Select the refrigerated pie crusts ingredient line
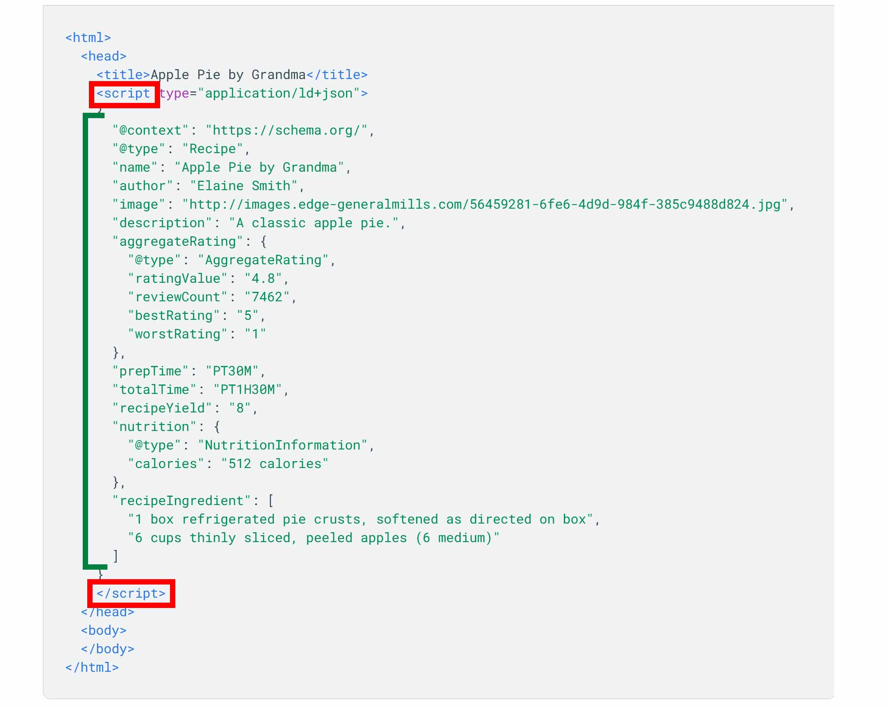This screenshot has width=889, height=708. tap(364, 520)
